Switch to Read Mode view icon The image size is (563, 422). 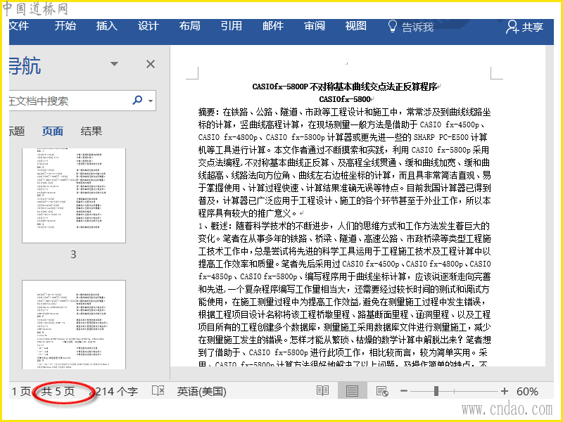tap(322, 391)
